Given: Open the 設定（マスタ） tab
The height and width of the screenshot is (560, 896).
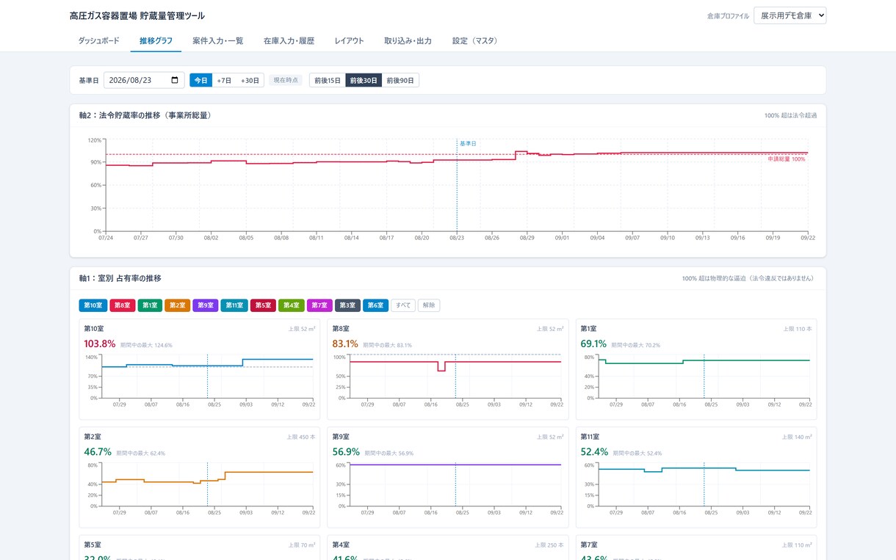Looking at the screenshot, I should click(x=475, y=41).
